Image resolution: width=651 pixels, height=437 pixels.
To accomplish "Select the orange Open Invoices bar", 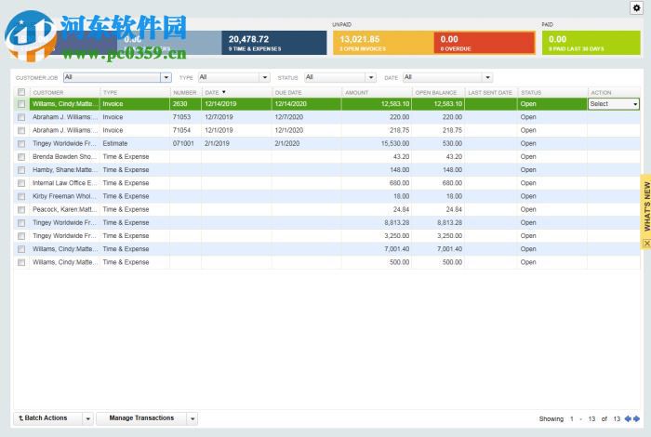I will pyautogui.click(x=383, y=43).
